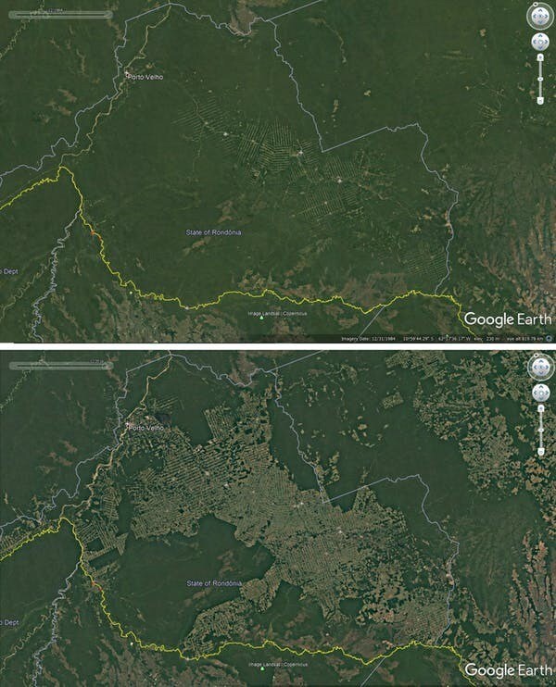Click the Google Earth logo in top image
Viewport: 556px width, 687px height.
click(x=507, y=319)
